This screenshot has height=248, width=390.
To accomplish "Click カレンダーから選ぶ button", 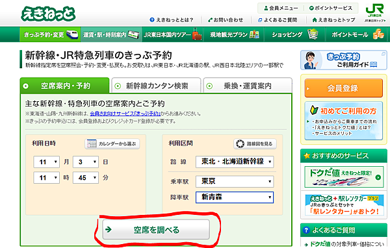I will click(x=112, y=143).
